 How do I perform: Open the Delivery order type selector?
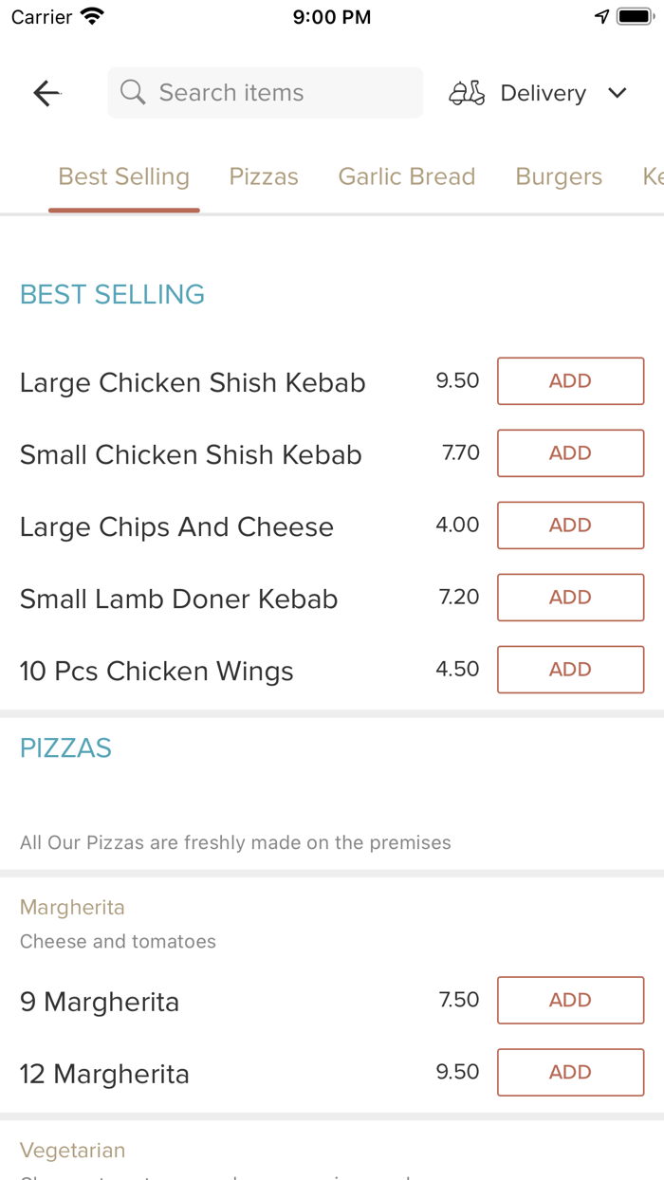tap(541, 93)
